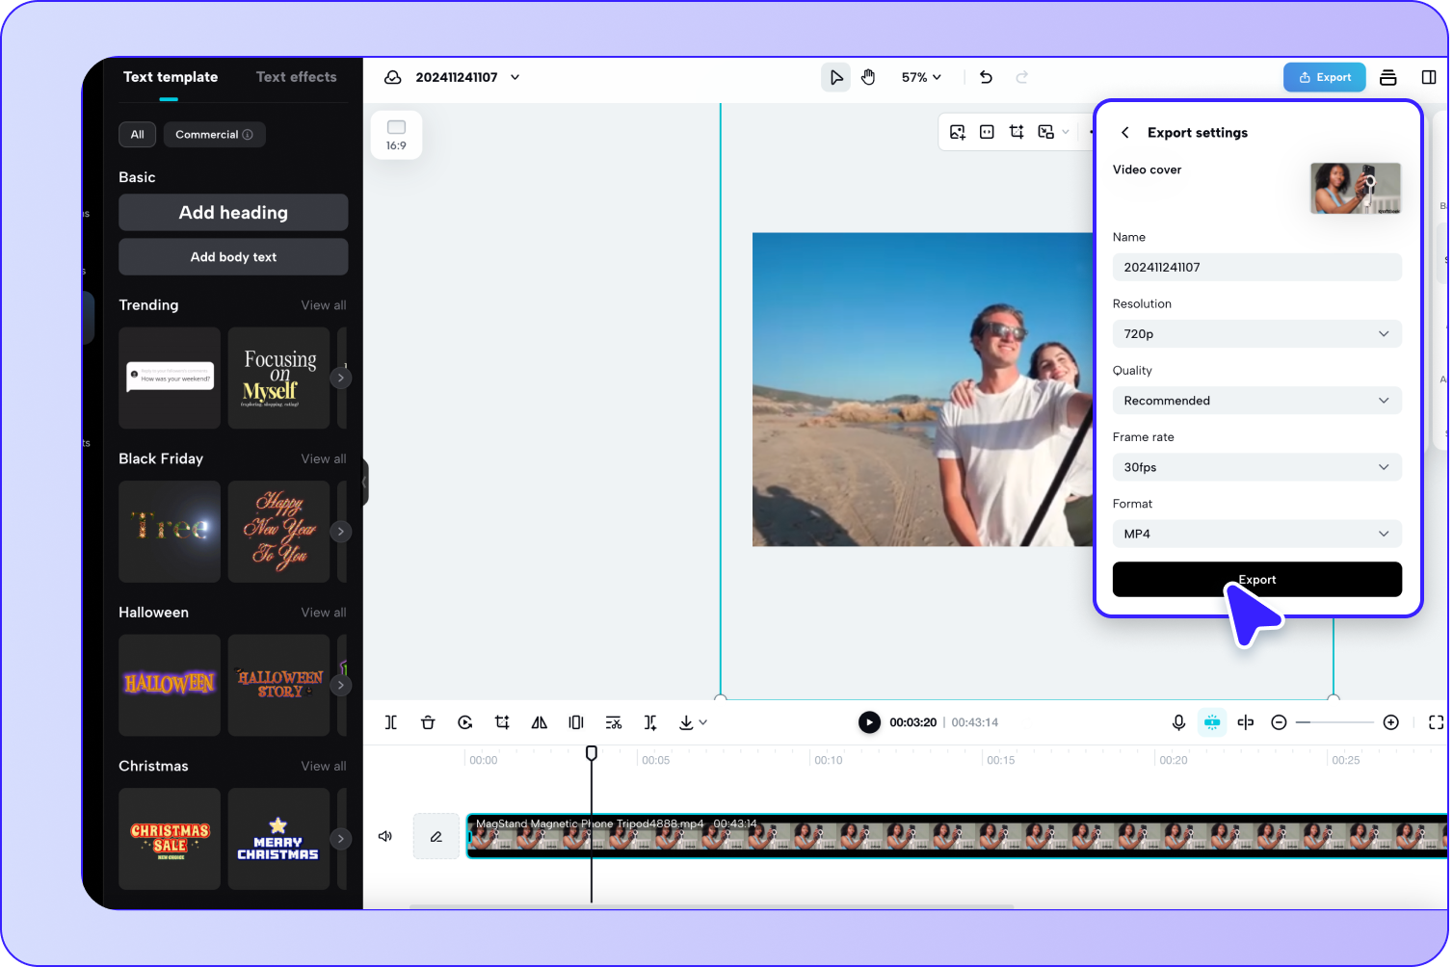Click the Video cover thumbnail
The image size is (1453, 967).
[1355, 188]
